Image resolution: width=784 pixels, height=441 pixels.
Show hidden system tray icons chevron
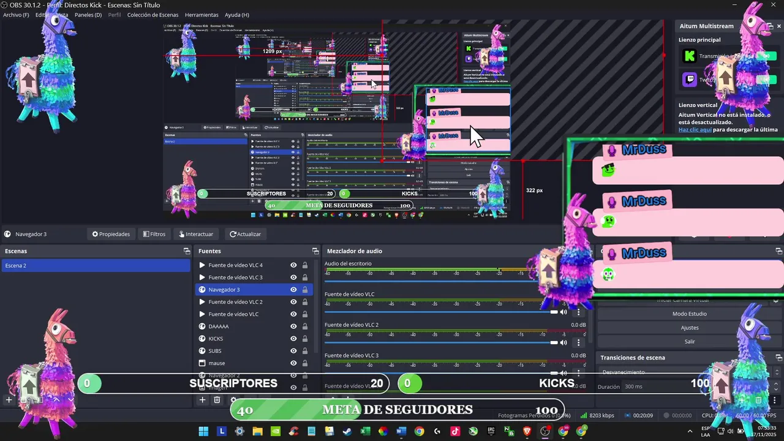(x=690, y=431)
